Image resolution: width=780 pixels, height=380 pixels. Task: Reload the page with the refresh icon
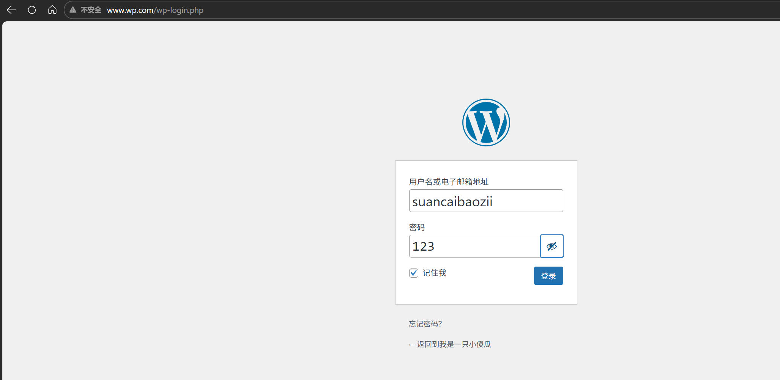click(32, 10)
